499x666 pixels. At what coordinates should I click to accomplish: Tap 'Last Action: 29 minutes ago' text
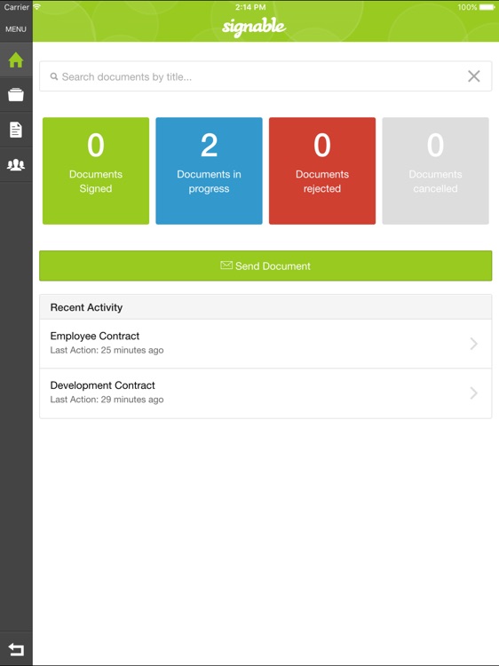(107, 400)
